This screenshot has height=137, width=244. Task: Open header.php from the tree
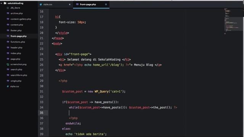pos(16,48)
